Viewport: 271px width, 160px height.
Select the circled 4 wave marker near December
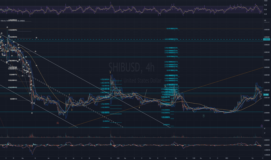click(204, 116)
